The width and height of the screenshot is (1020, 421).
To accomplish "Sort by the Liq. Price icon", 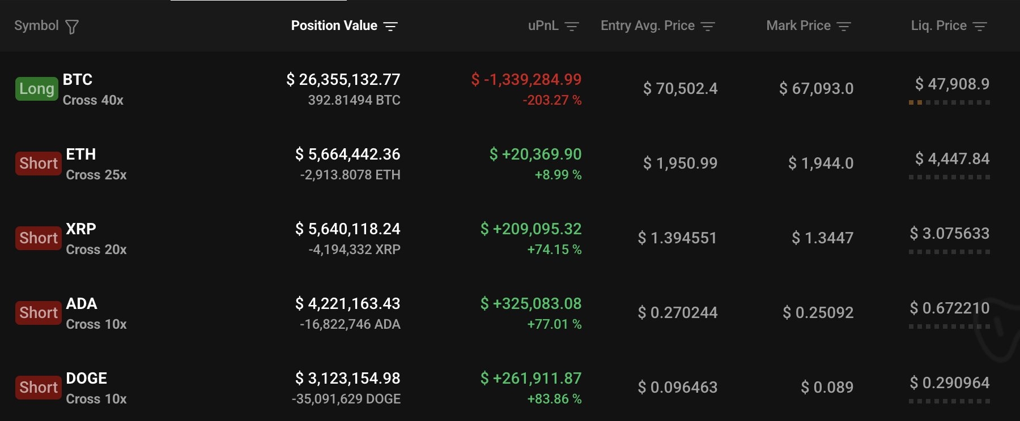I will (980, 26).
